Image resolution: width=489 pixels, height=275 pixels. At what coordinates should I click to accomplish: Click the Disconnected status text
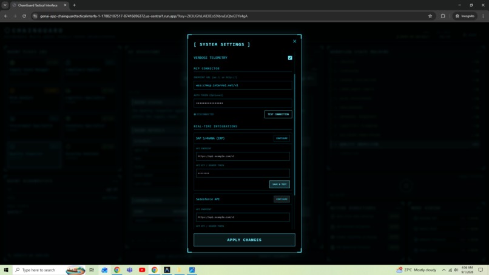205,114
